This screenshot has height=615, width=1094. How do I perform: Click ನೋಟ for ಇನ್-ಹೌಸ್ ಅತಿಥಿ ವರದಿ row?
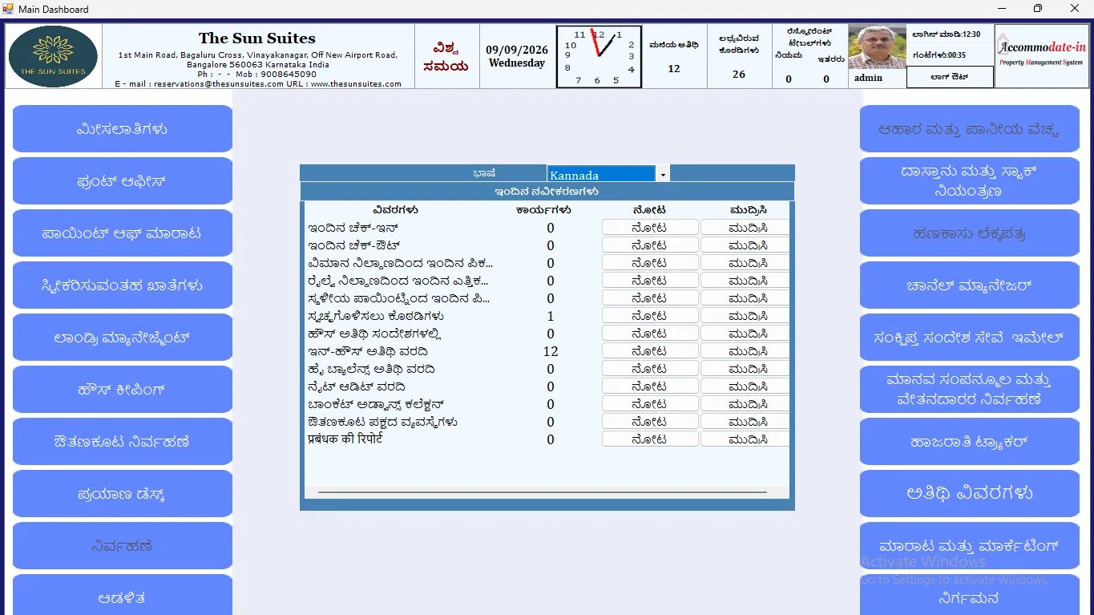[x=650, y=351]
